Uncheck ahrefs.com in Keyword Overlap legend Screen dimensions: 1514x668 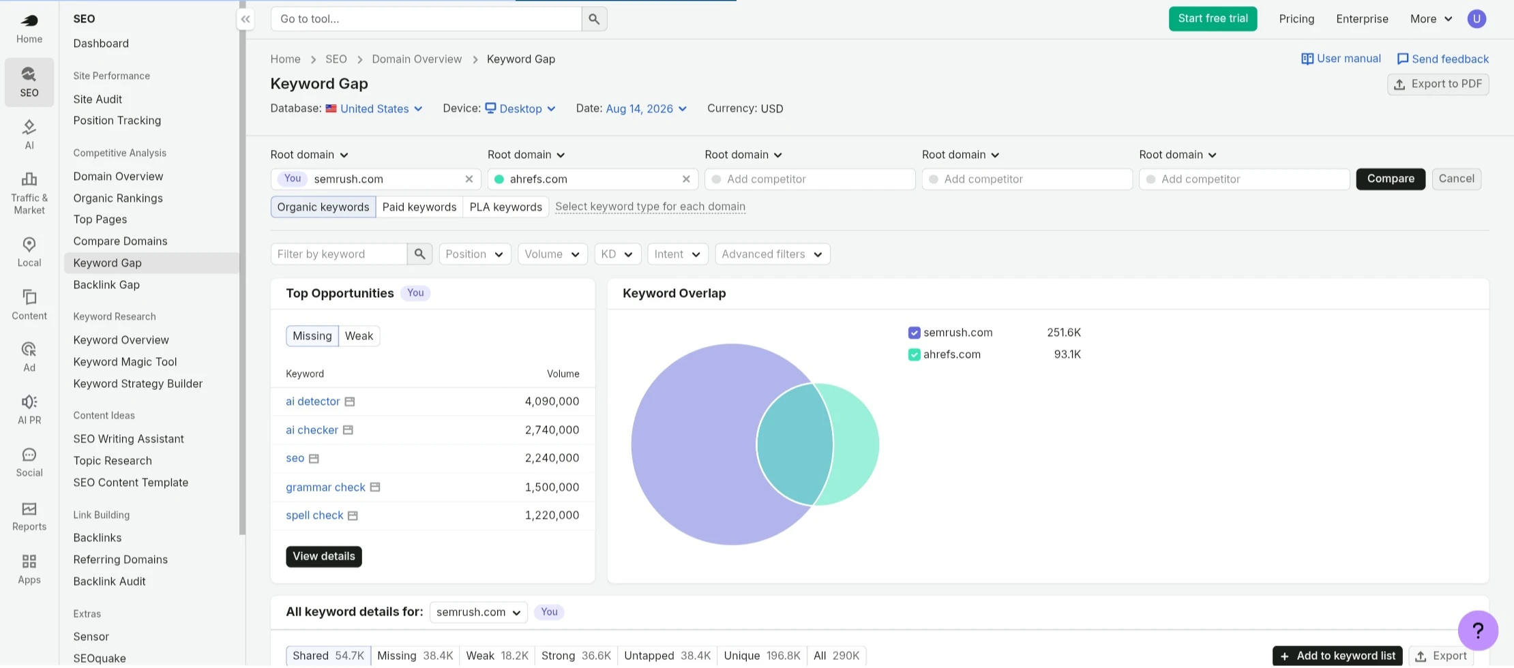pyautogui.click(x=915, y=354)
